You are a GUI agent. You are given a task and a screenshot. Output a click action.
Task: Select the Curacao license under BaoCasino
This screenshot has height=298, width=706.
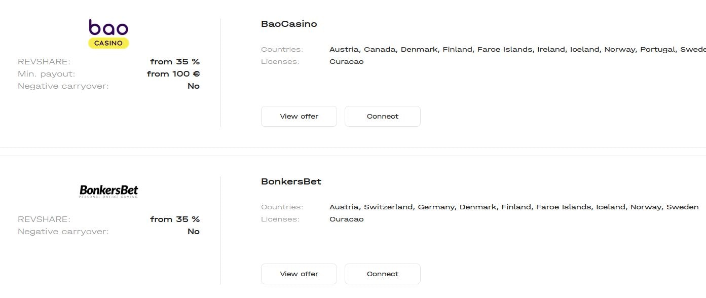[346, 61]
